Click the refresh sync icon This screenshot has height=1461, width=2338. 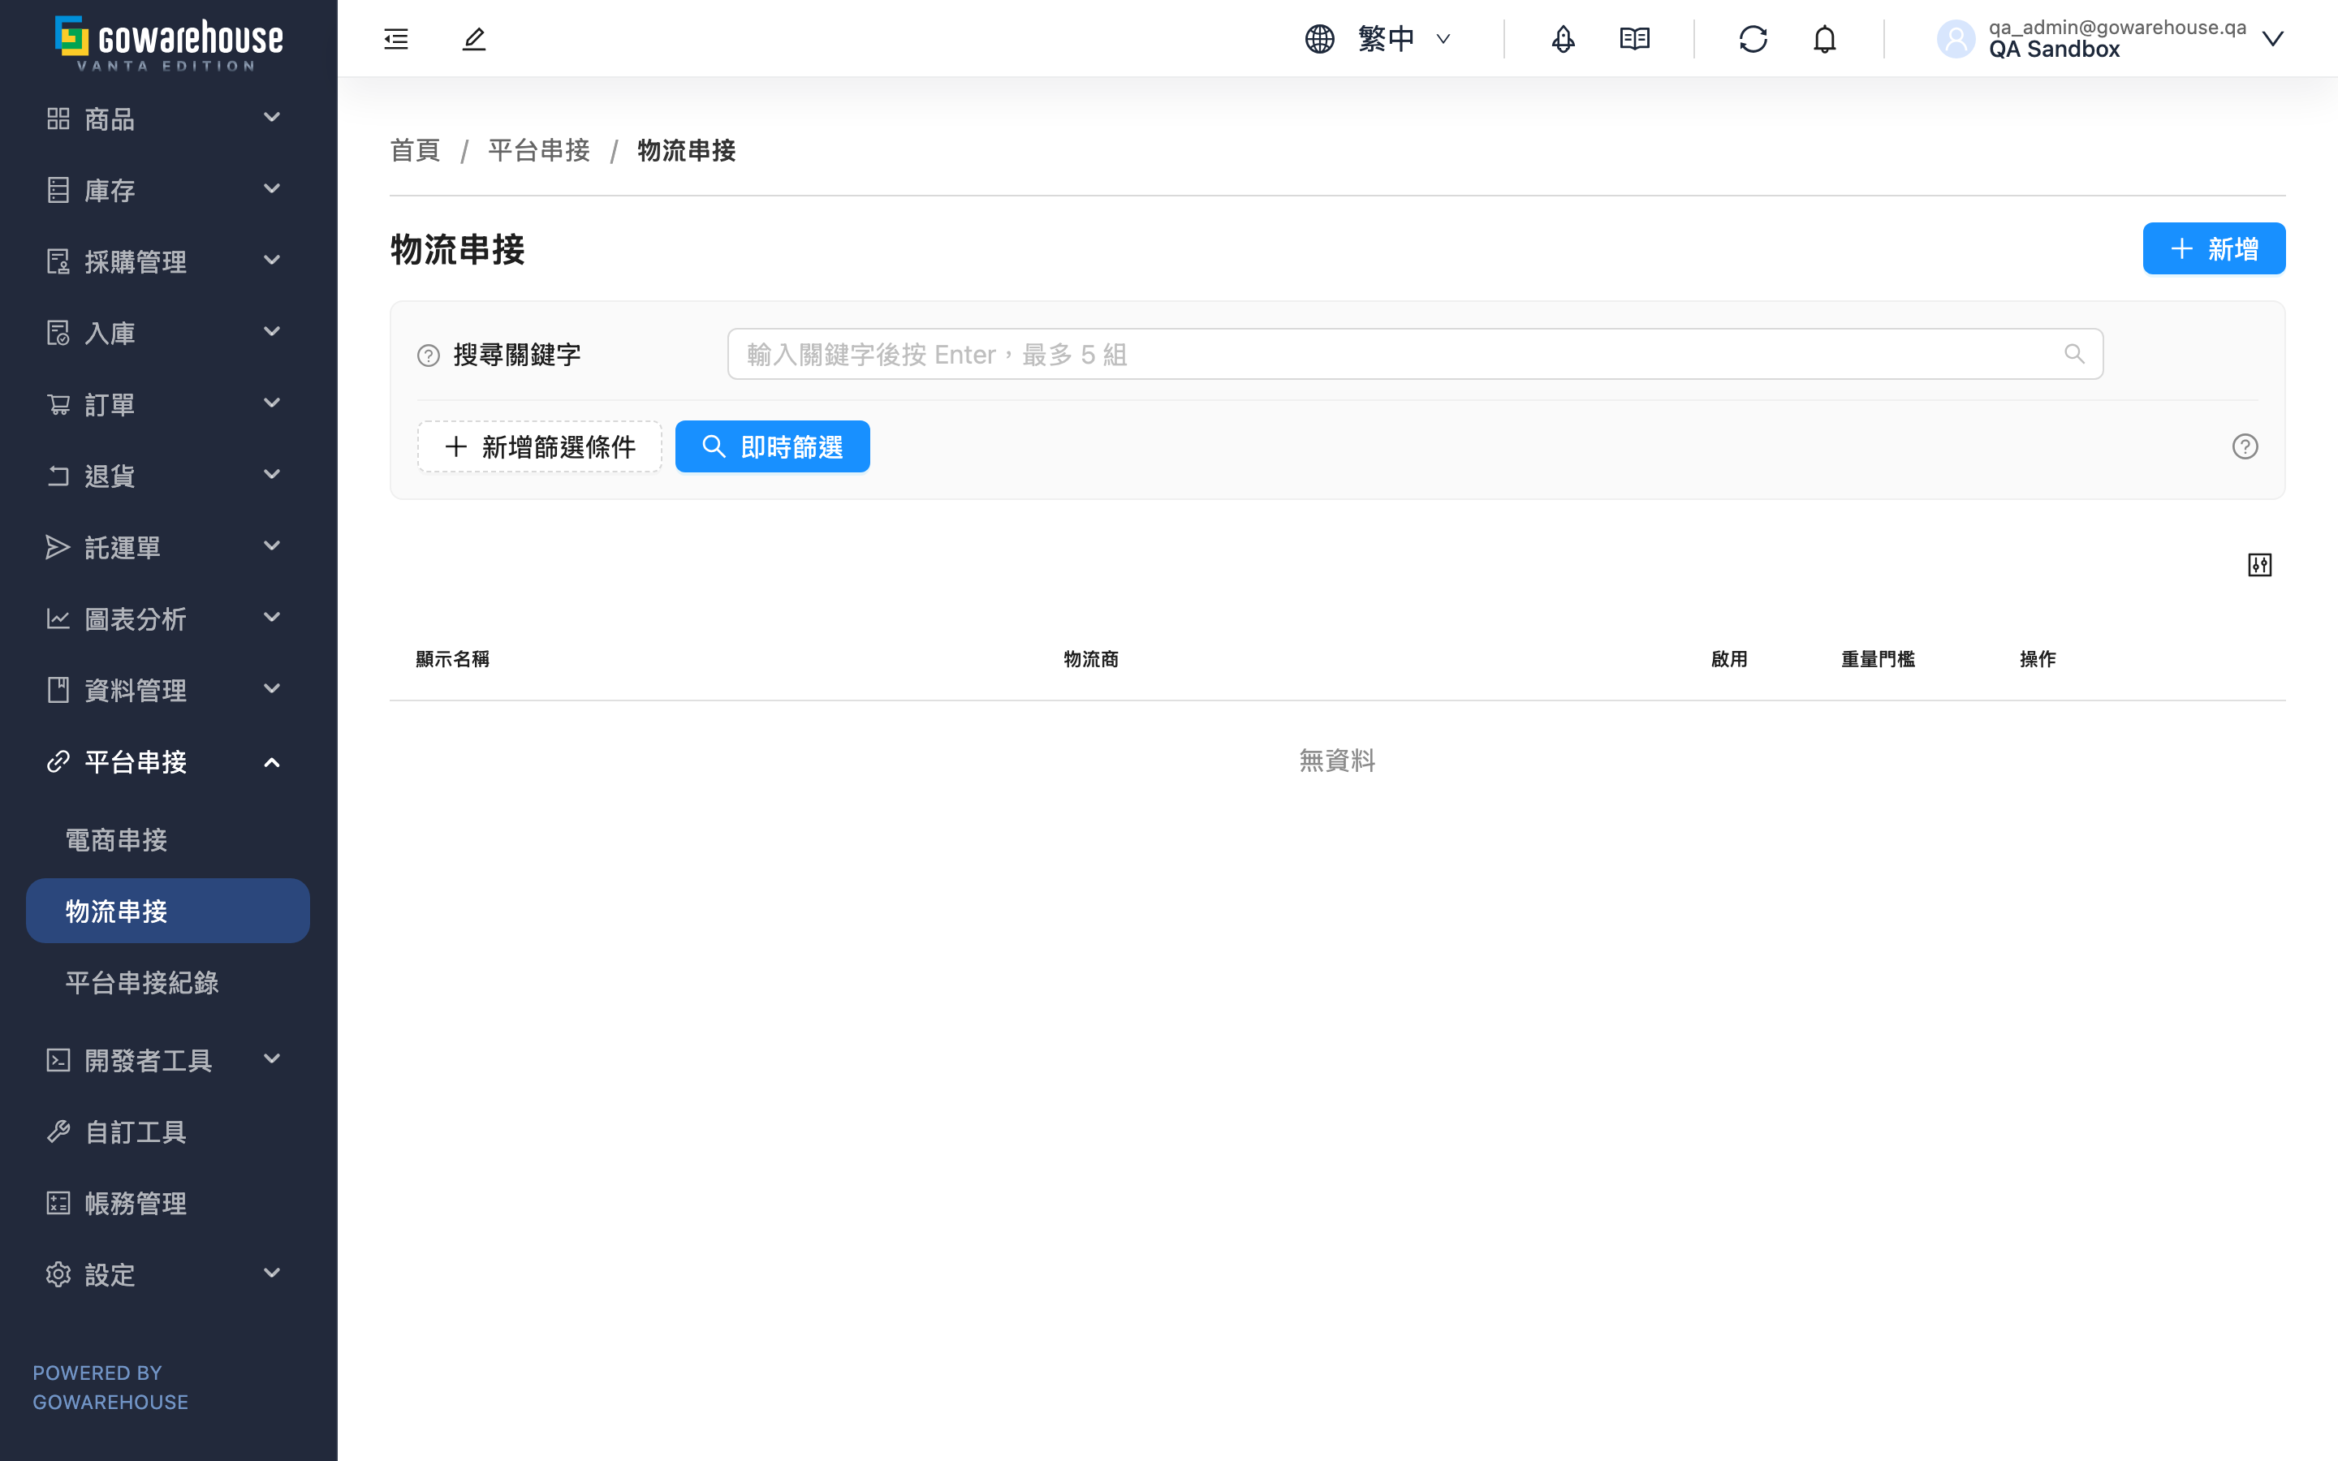(x=1753, y=39)
